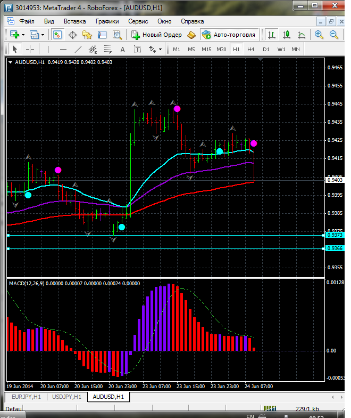The width and height of the screenshot is (351, 418).
Task: Click the new chart icon
Action: tap(14, 35)
